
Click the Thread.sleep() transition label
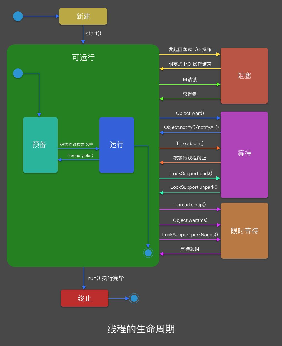coord(190,205)
